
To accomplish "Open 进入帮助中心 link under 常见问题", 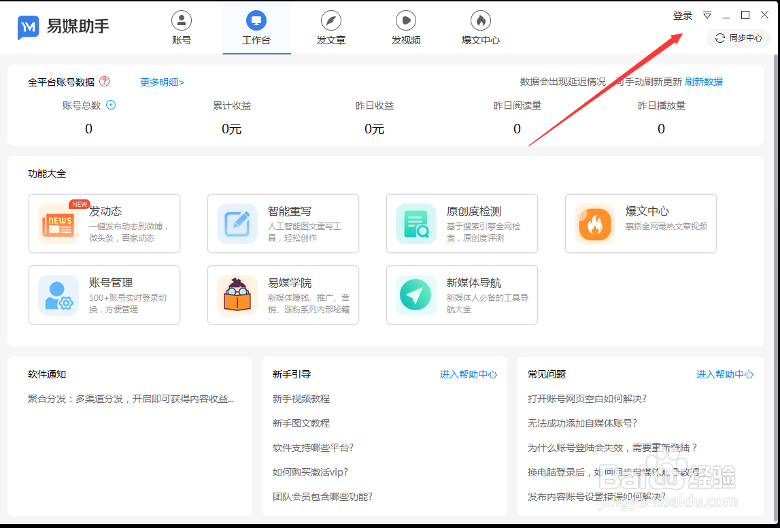I will pyautogui.click(x=725, y=375).
